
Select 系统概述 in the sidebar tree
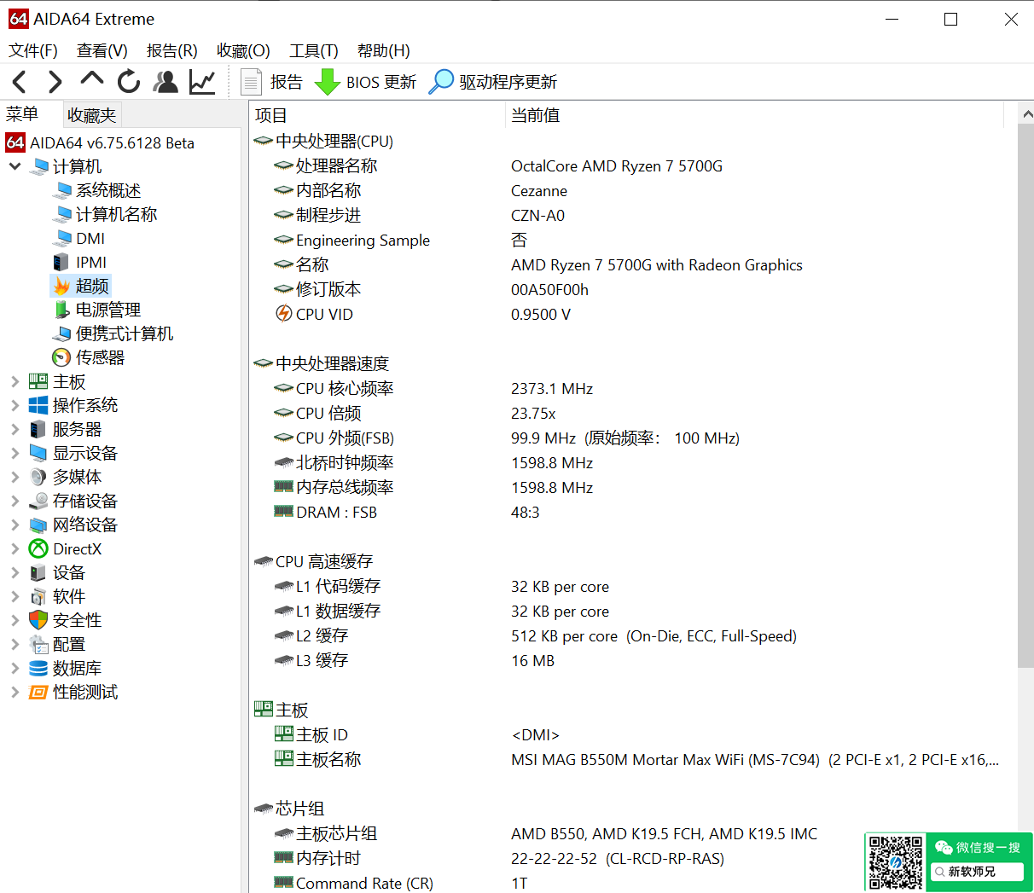[107, 190]
